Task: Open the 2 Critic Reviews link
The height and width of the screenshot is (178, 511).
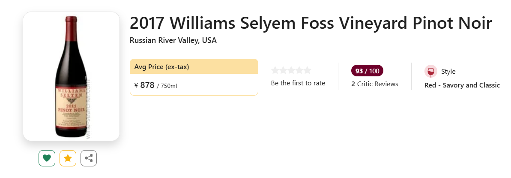Action: (375, 84)
